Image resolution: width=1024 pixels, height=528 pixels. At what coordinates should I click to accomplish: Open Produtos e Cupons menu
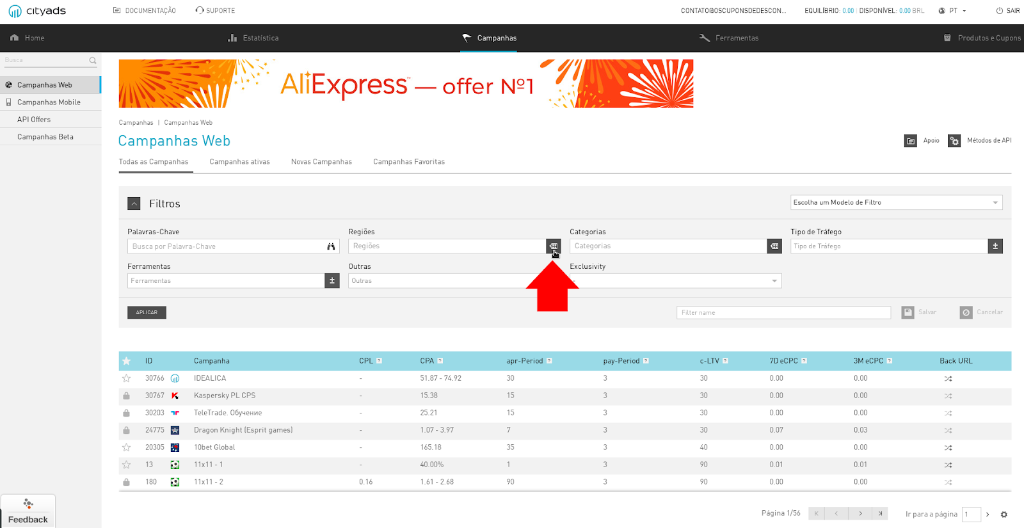[x=982, y=38]
